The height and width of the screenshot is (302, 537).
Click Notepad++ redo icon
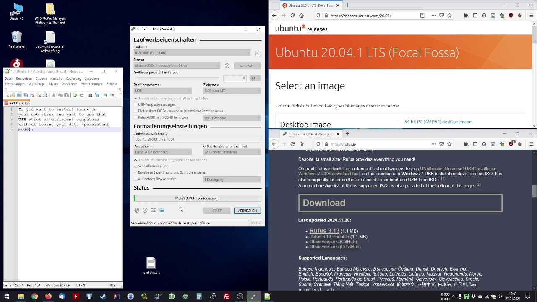tap(82, 95)
